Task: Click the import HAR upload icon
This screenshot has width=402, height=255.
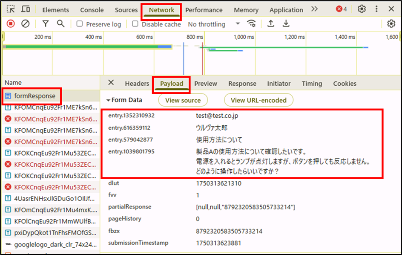Action: pyautogui.click(x=270, y=24)
